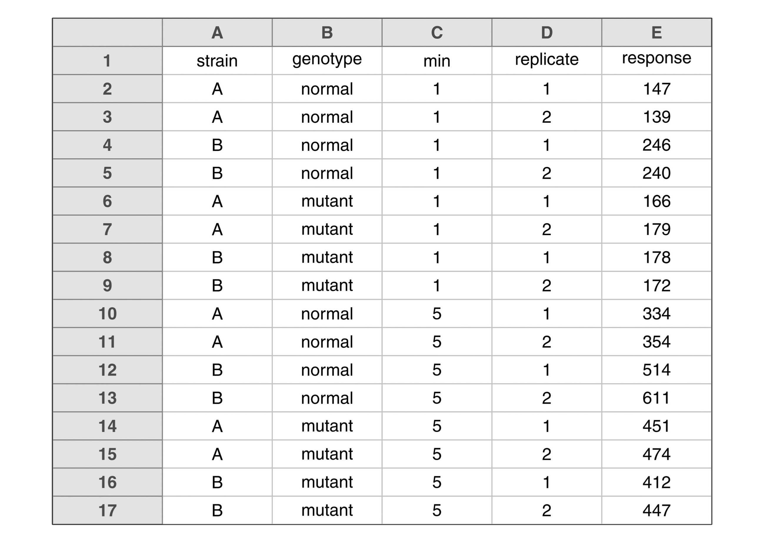
Task: Select column A header
Action: pyautogui.click(x=217, y=32)
